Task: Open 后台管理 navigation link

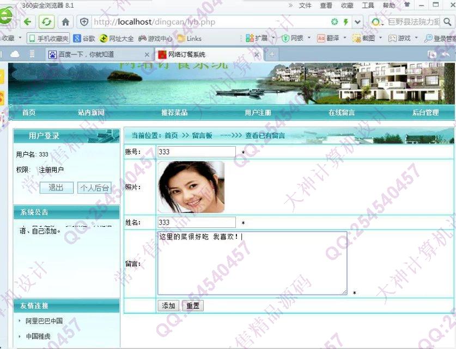Action: [425, 113]
